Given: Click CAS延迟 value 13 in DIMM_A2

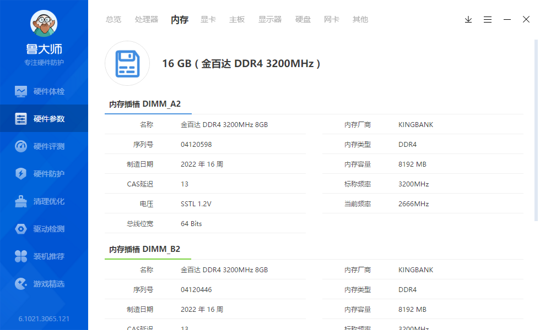Looking at the screenshot, I should tap(185, 184).
